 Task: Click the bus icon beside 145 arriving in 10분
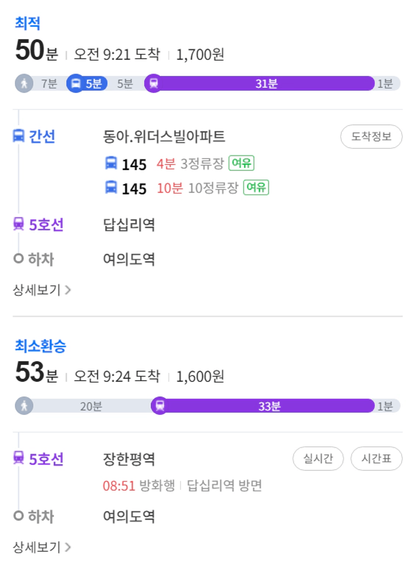(x=111, y=188)
